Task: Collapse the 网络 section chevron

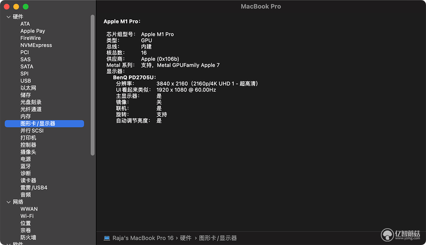Action: coord(9,202)
